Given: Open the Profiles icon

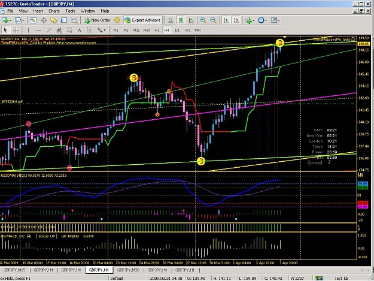Looking at the screenshot, I should 18,20.
